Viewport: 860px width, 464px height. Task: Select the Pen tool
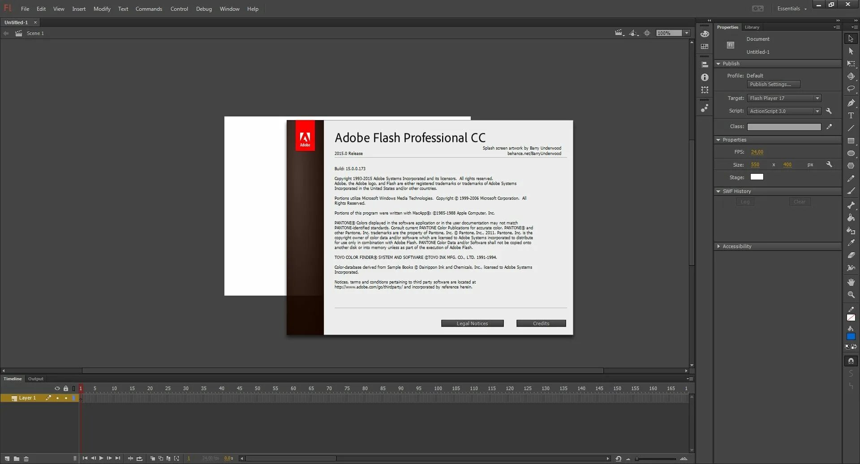851,103
